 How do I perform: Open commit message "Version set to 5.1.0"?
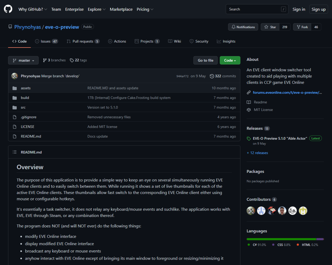[103, 107]
